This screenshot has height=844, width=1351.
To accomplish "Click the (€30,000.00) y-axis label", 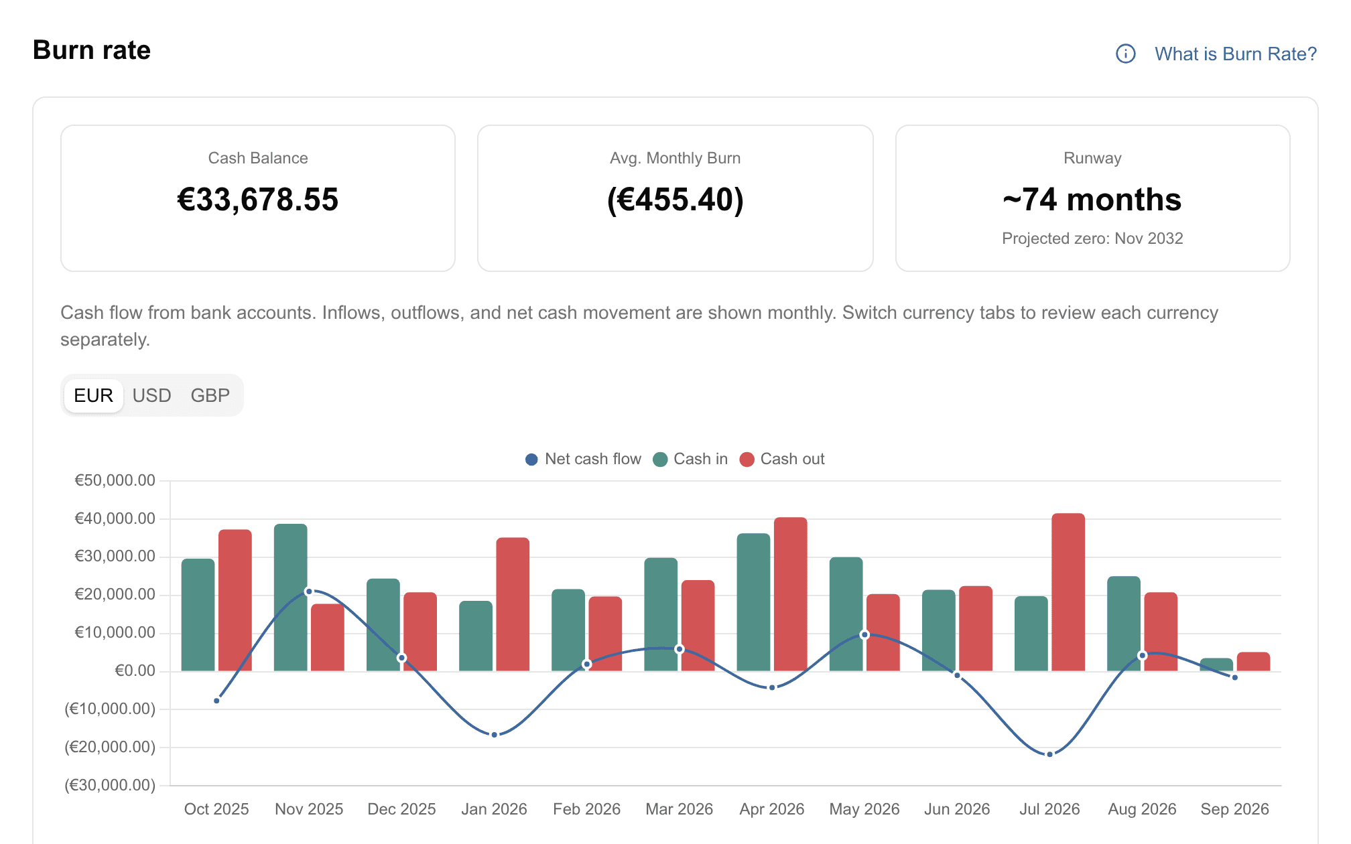I will coord(110,785).
